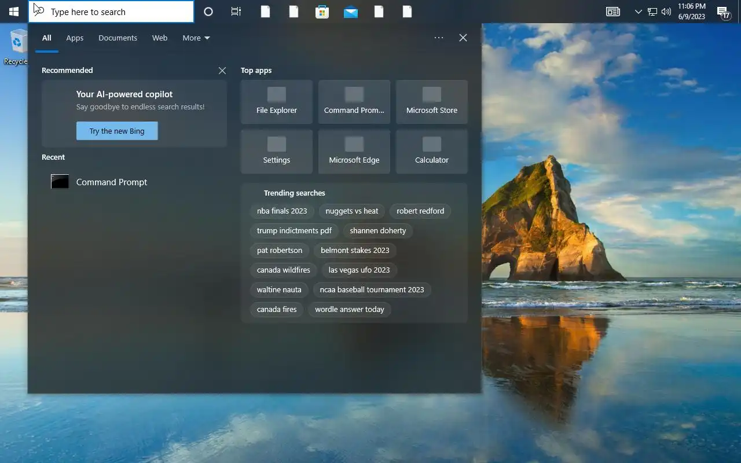Viewport: 741px width, 463px height.
Task: Dismiss the Recommended section
Action: tap(222, 71)
